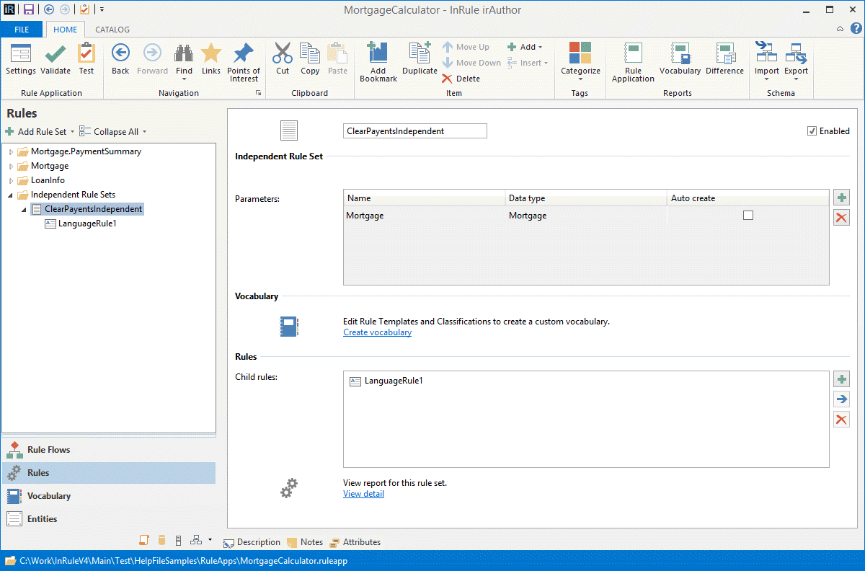Screen dimensions: 865x571
Task: Click the rule set name text field
Action: [x=414, y=131]
